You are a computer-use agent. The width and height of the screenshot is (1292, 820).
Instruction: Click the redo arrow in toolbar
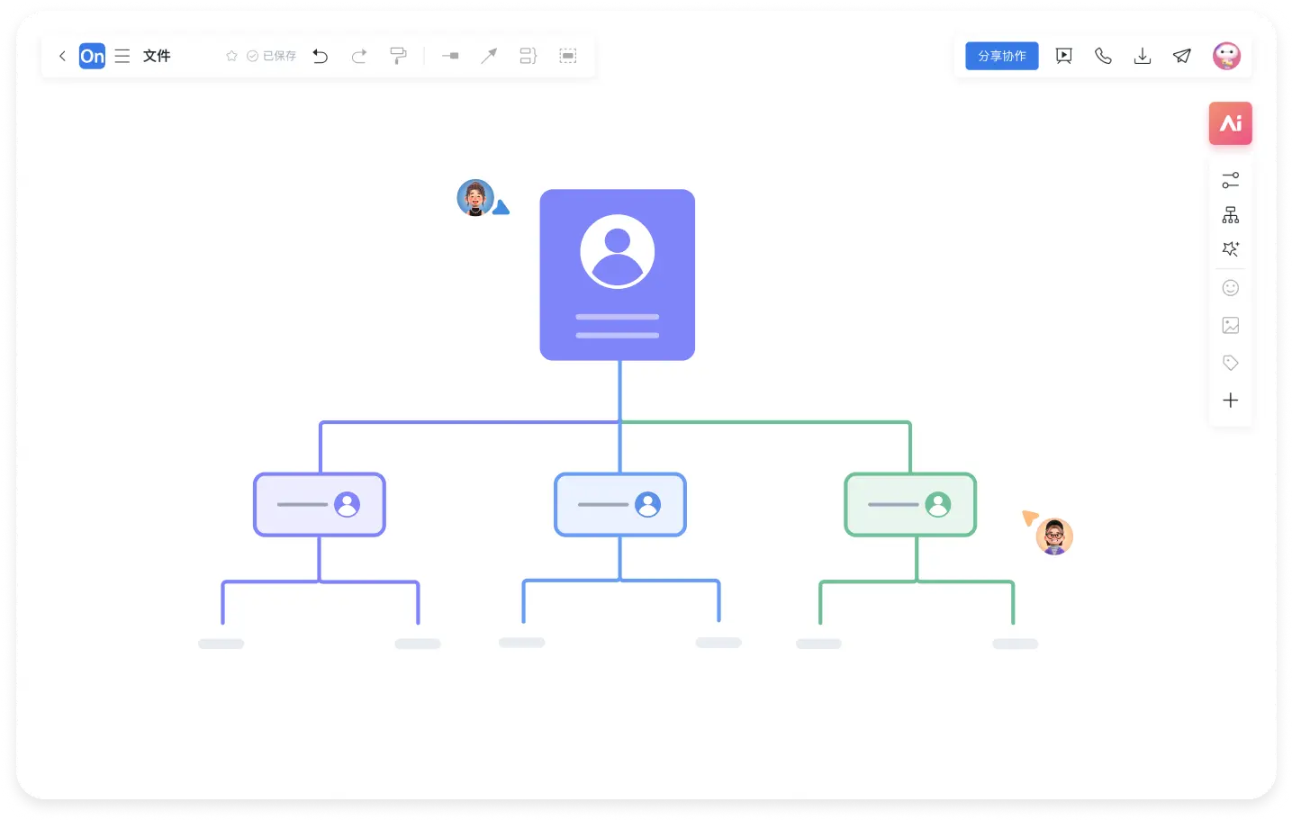tap(359, 56)
